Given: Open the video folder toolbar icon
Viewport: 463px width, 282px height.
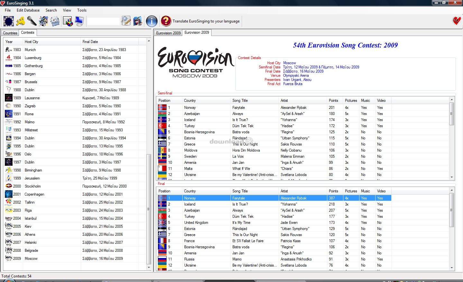Looking at the screenshot, I should (x=138, y=21).
